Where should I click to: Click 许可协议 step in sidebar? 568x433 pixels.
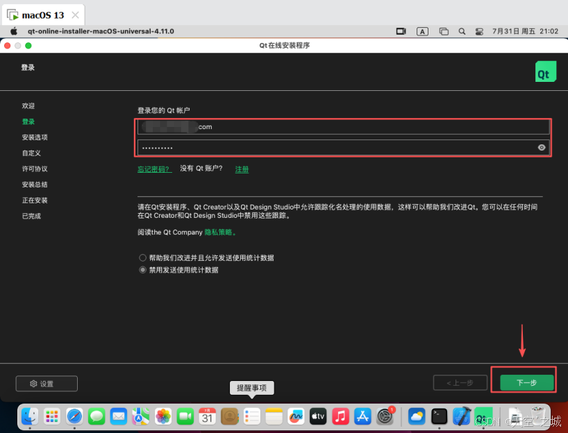35,169
